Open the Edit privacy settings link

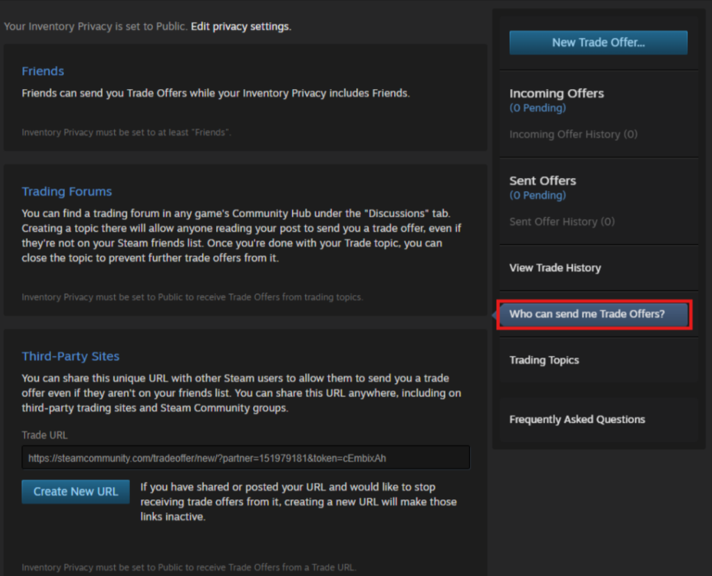(241, 26)
